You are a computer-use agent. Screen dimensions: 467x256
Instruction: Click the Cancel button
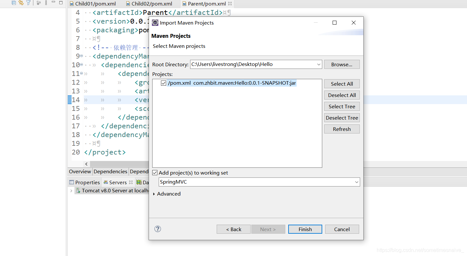[342, 229]
